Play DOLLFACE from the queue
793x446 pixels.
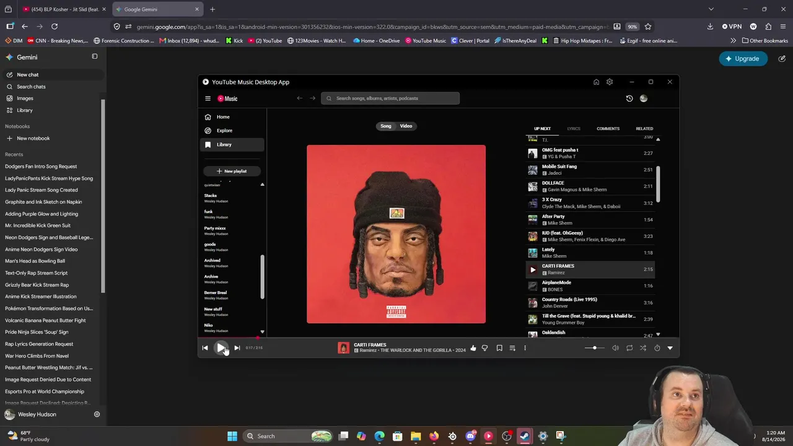tap(590, 186)
